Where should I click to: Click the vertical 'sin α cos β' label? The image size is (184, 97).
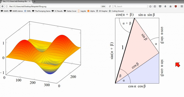[162, 68]
